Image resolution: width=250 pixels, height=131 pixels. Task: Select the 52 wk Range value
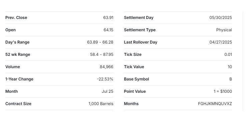102,55
